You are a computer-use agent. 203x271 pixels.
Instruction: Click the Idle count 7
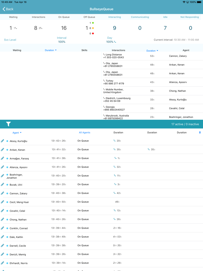pyautogui.click(x=165, y=28)
